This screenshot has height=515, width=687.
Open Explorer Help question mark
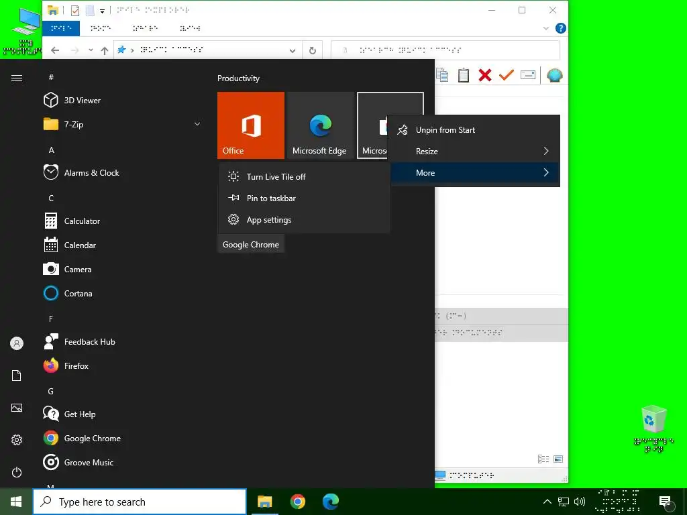(560, 28)
